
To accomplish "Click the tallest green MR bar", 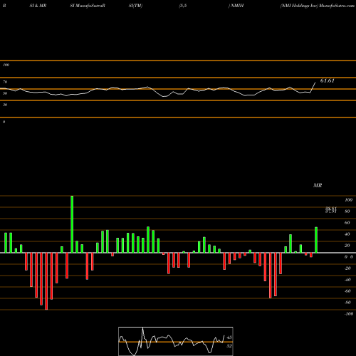I will (72, 224).
